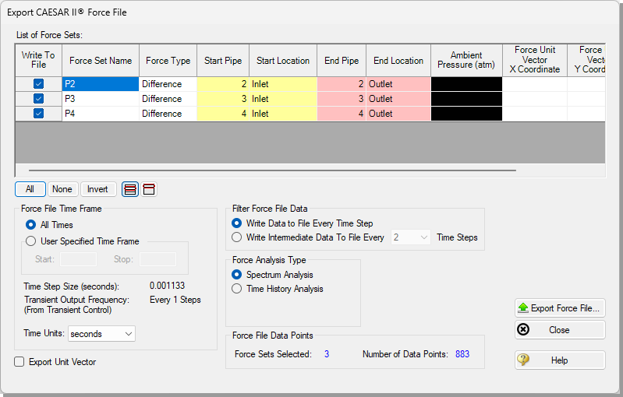This screenshot has width=623, height=397.
Task: Click the Start time input field
Action: [x=78, y=259]
